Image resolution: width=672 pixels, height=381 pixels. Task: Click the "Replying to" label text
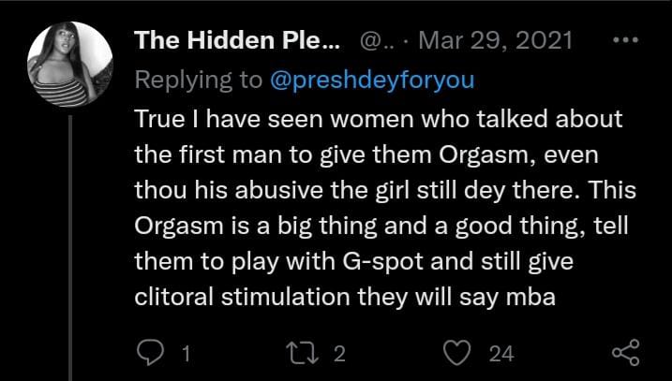click(198, 80)
